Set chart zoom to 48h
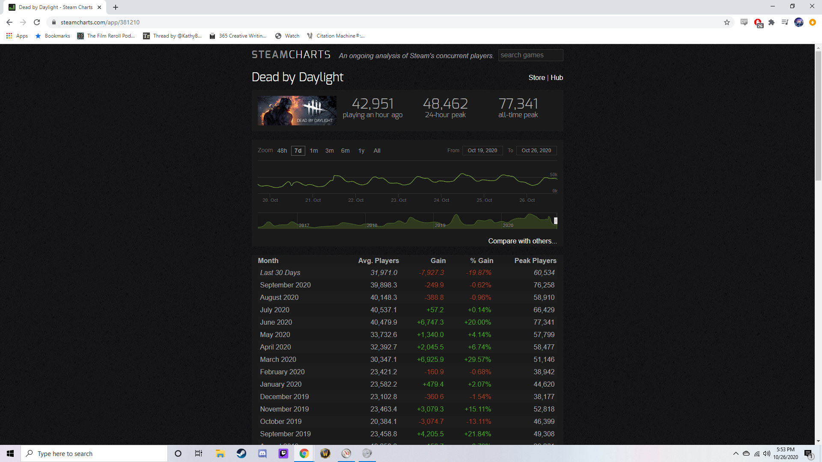The height and width of the screenshot is (462, 822). coord(282,151)
